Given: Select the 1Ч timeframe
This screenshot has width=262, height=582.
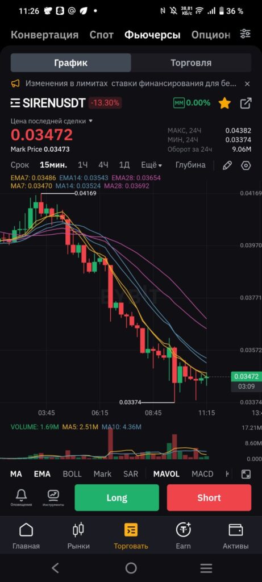Looking at the screenshot, I should (x=83, y=165).
